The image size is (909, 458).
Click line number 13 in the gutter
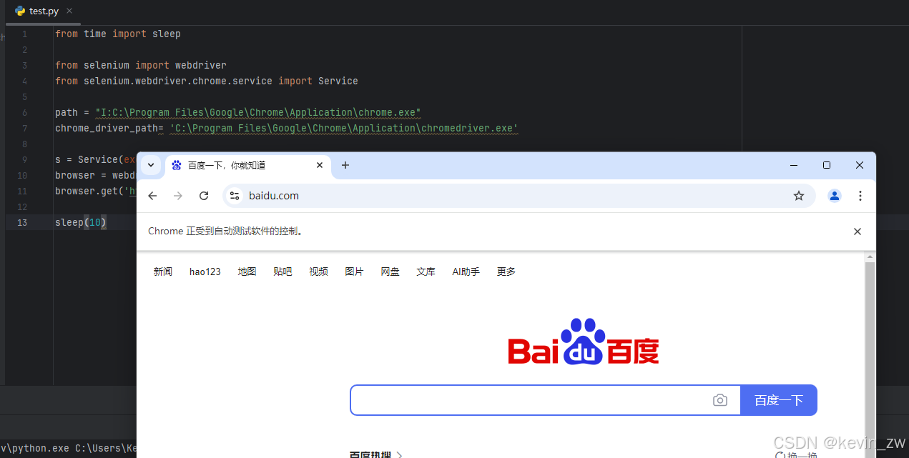pyautogui.click(x=22, y=222)
